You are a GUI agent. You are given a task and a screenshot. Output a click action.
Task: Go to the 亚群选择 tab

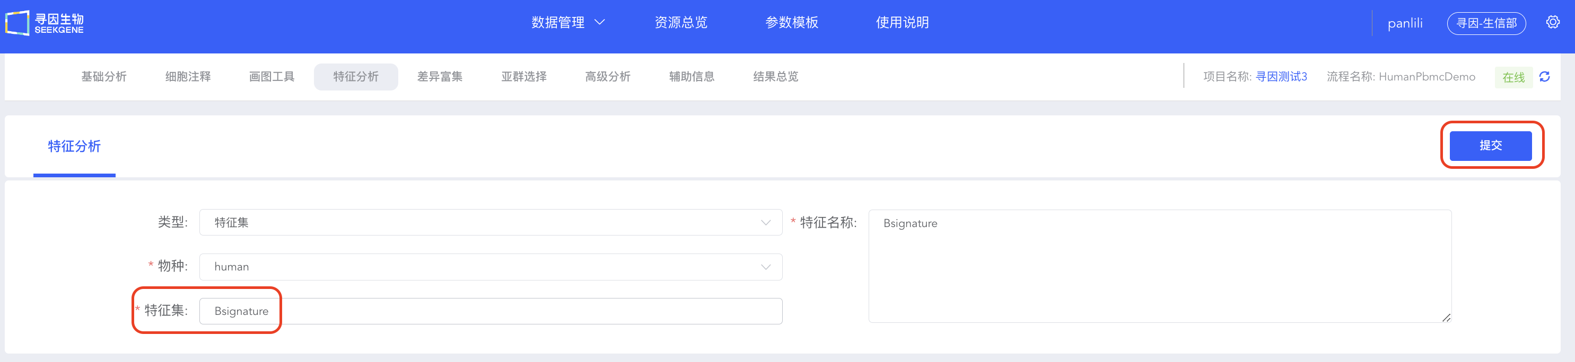pos(523,77)
